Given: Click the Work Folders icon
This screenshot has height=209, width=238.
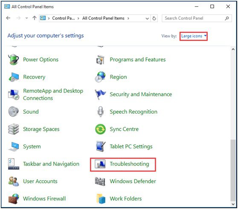Looking at the screenshot, I should tap(101, 199).
